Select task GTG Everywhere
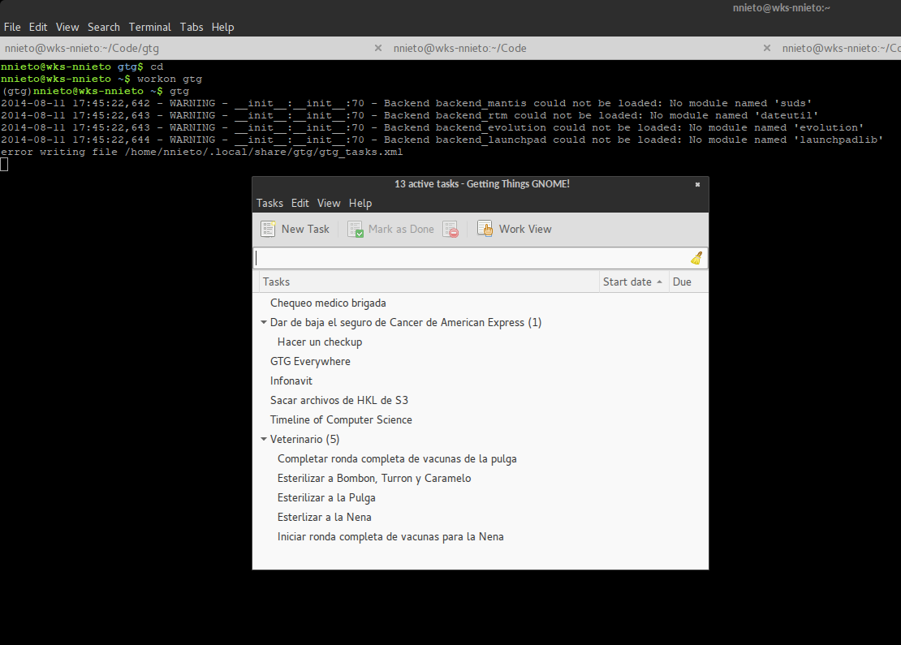This screenshot has width=901, height=645. [310, 362]
